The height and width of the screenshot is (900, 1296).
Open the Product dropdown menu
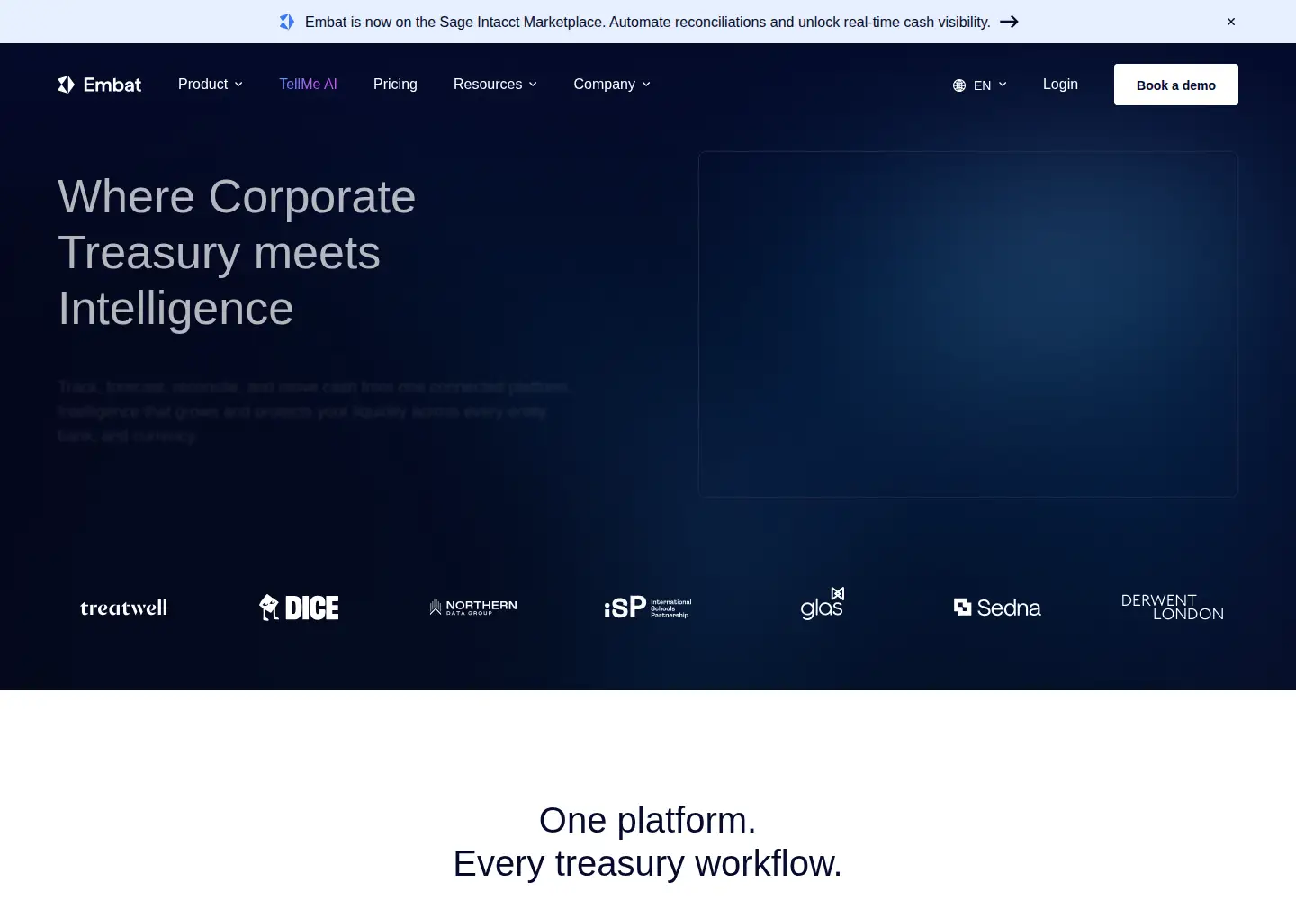pyautogui.click(x=211, y=84)
